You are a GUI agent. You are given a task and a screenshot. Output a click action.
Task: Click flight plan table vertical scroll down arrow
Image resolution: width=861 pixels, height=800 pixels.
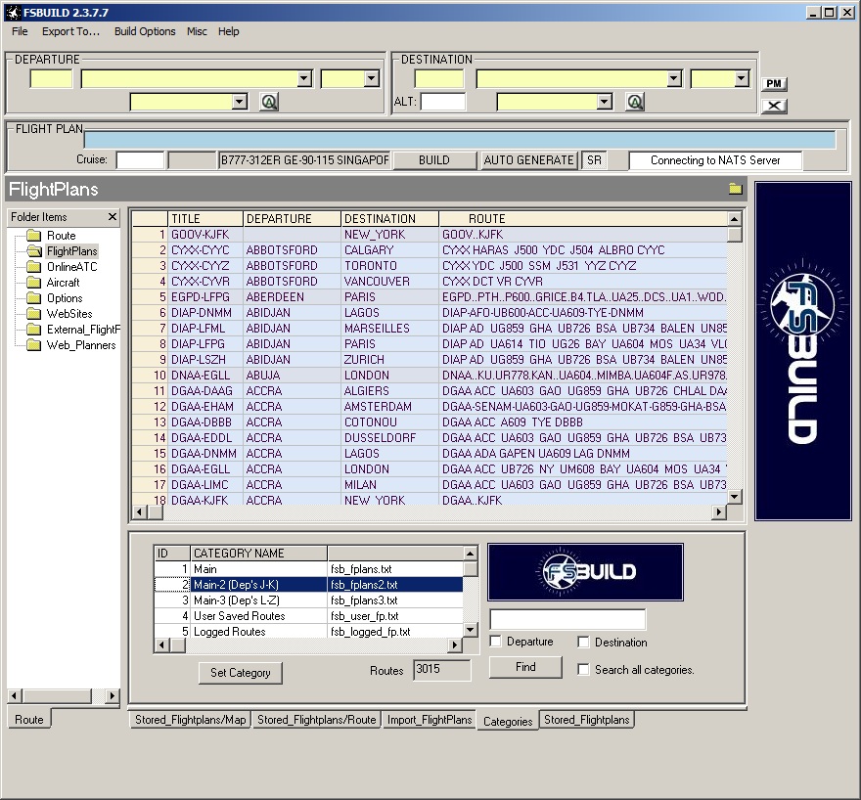pos(735,497)
